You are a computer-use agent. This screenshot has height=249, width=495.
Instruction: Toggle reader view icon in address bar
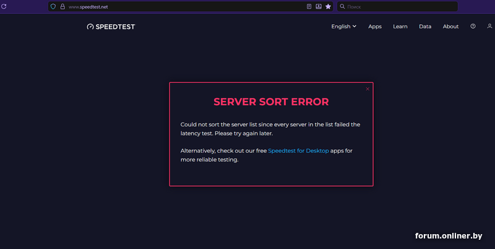[x=309, y=6]
